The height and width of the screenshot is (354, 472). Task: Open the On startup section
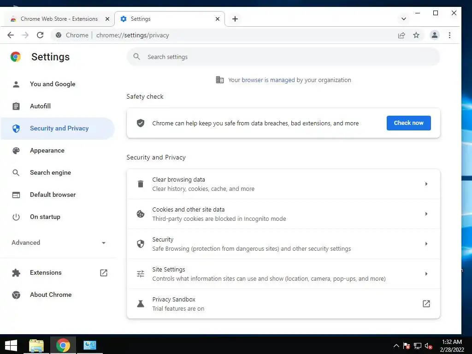tap(58, 217)
